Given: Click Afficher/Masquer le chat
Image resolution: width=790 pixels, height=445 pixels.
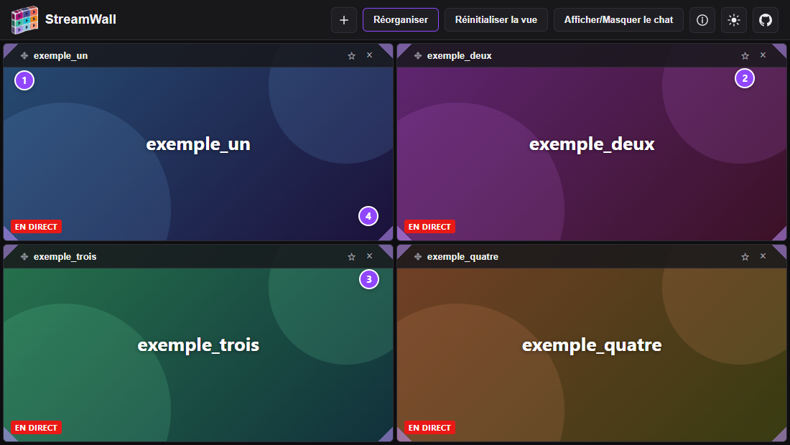Looking at the screenshot, I should click(x=618, y=20).
